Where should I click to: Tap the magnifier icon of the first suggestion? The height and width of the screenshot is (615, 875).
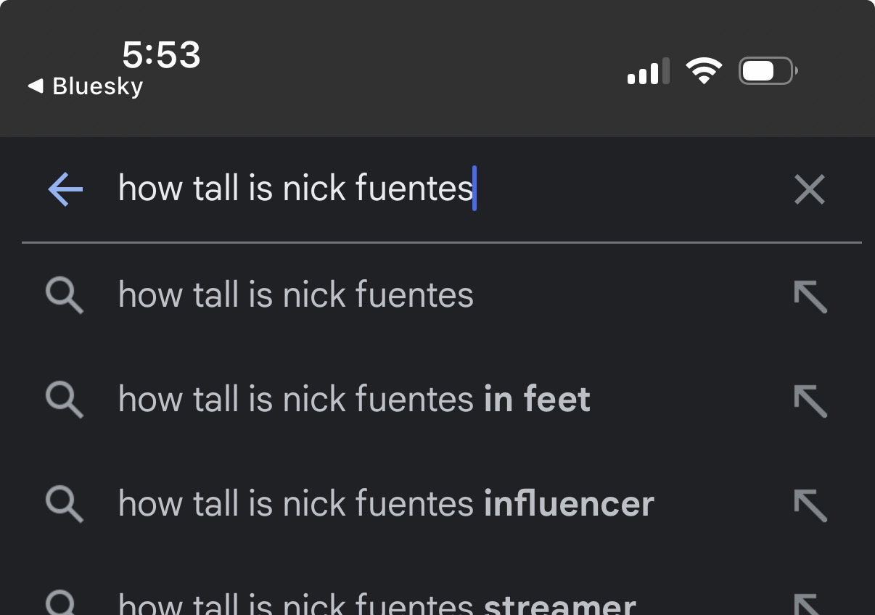pyautogui.click(x=64, y=297)
